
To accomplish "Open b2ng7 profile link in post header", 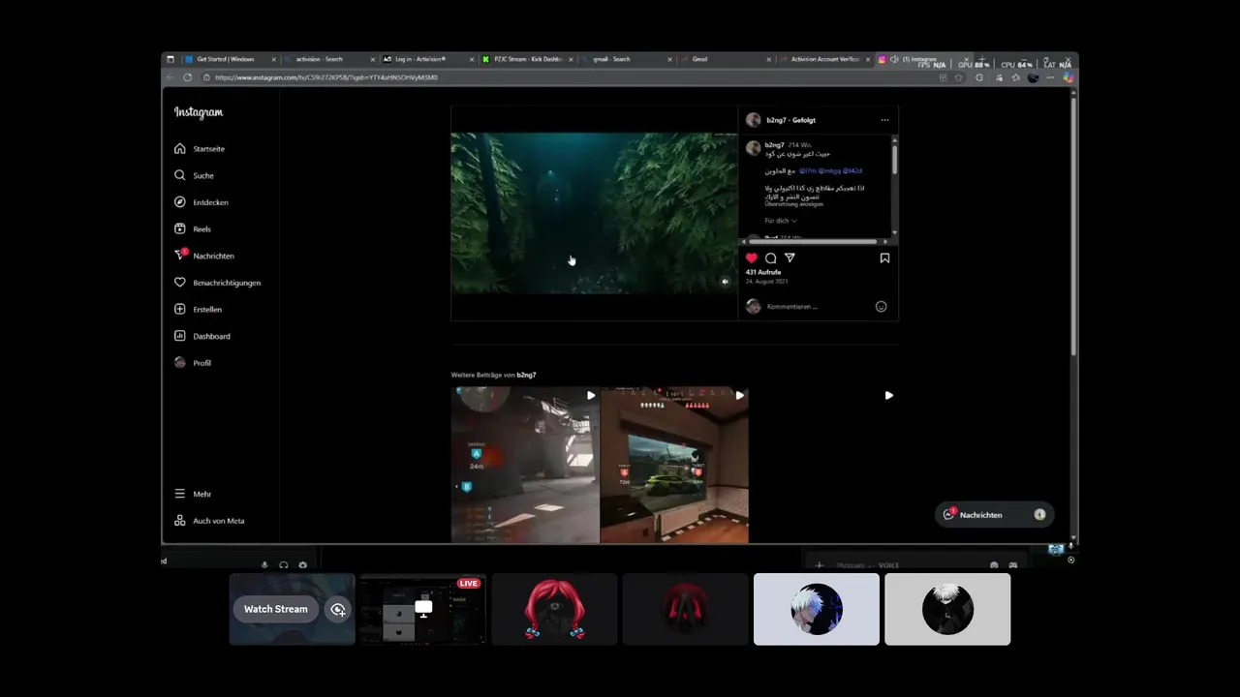I will coord(776,120).
